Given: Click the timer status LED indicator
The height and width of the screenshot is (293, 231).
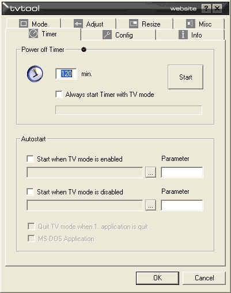Looking at the screenshot, I should coord(84,50).
